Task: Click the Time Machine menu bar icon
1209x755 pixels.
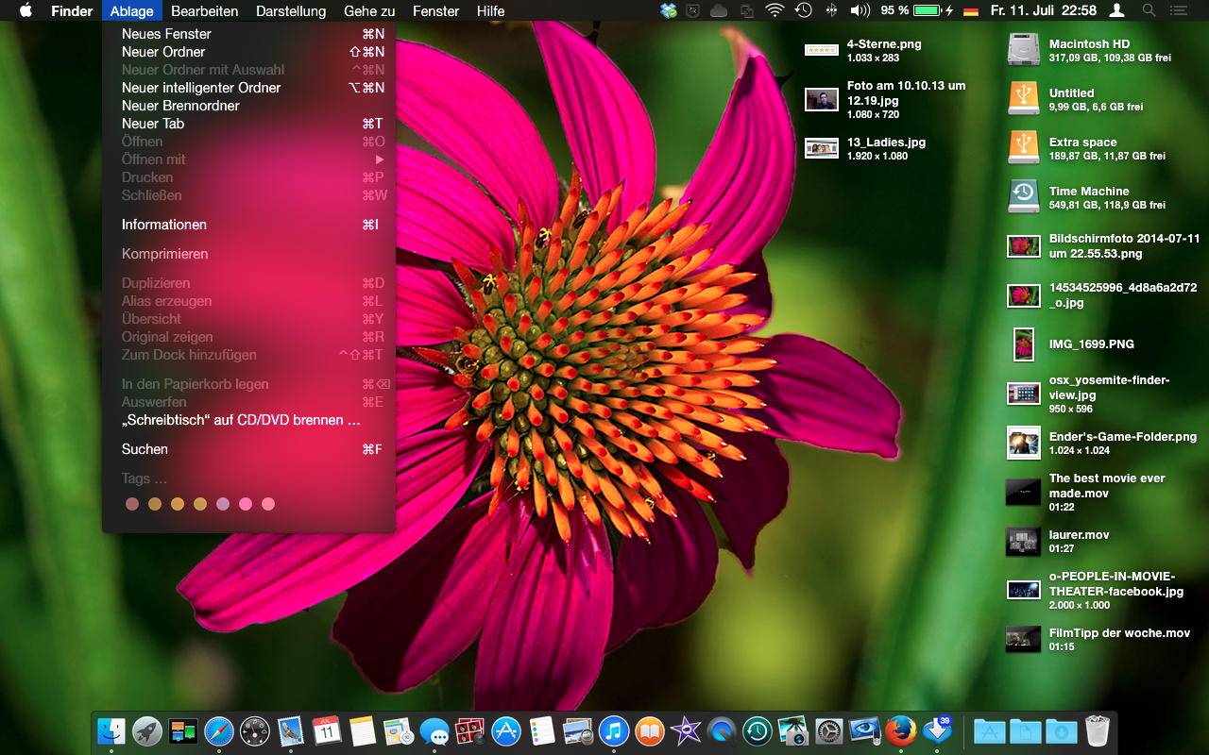Action: point(803,11)
